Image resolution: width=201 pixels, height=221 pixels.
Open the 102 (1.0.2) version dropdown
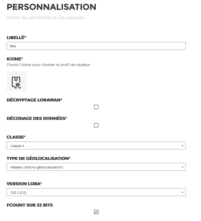point(96,192)
